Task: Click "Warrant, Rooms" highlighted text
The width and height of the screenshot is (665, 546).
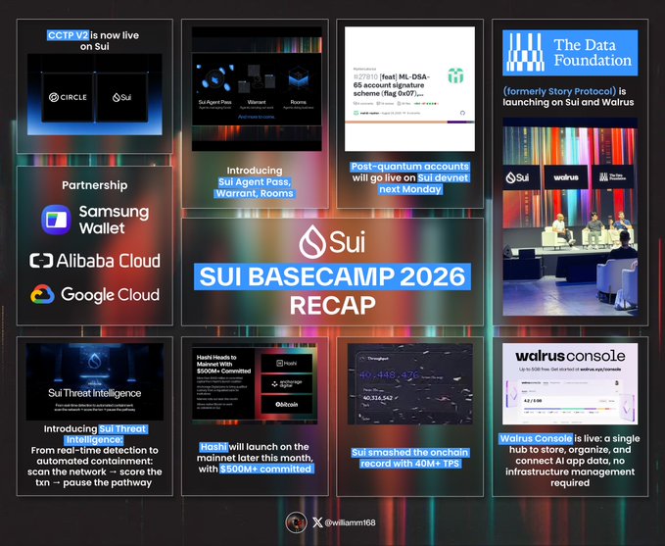Action: [x=255, y=194]
